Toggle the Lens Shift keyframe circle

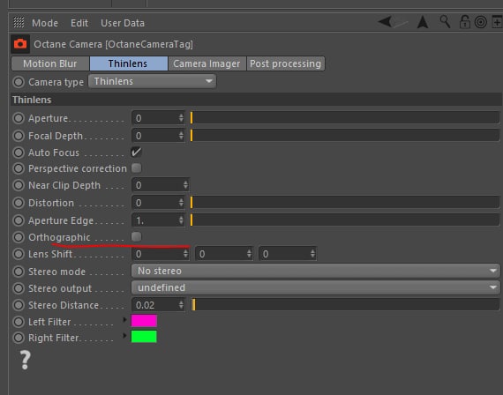[19, 254]
